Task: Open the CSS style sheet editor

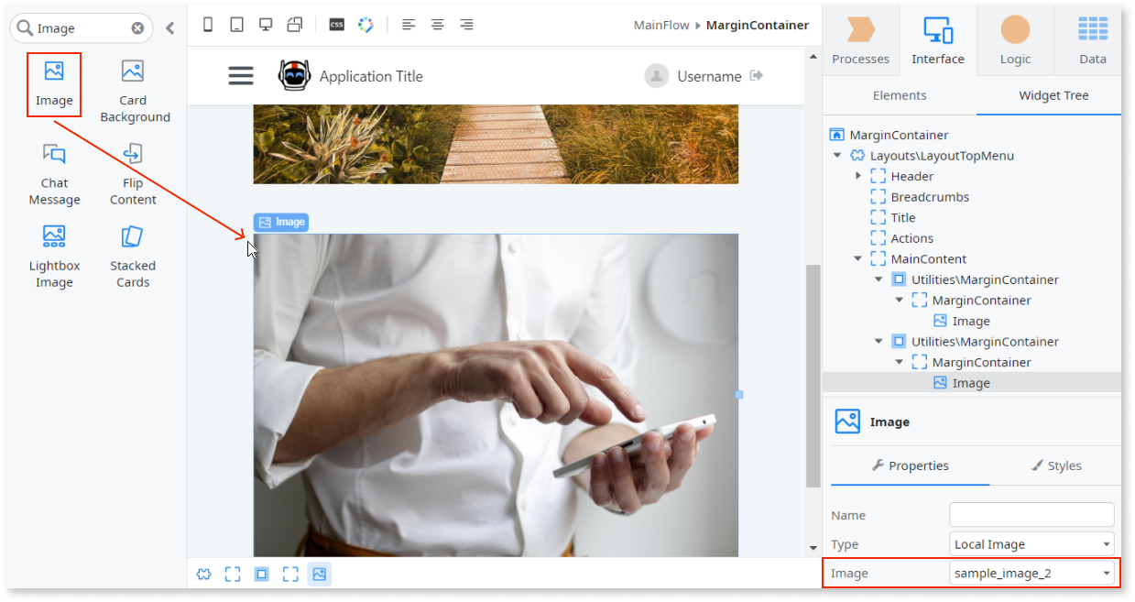Action: 336,25
